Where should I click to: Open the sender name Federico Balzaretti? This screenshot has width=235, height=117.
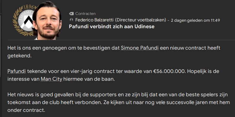pos(94,20)
